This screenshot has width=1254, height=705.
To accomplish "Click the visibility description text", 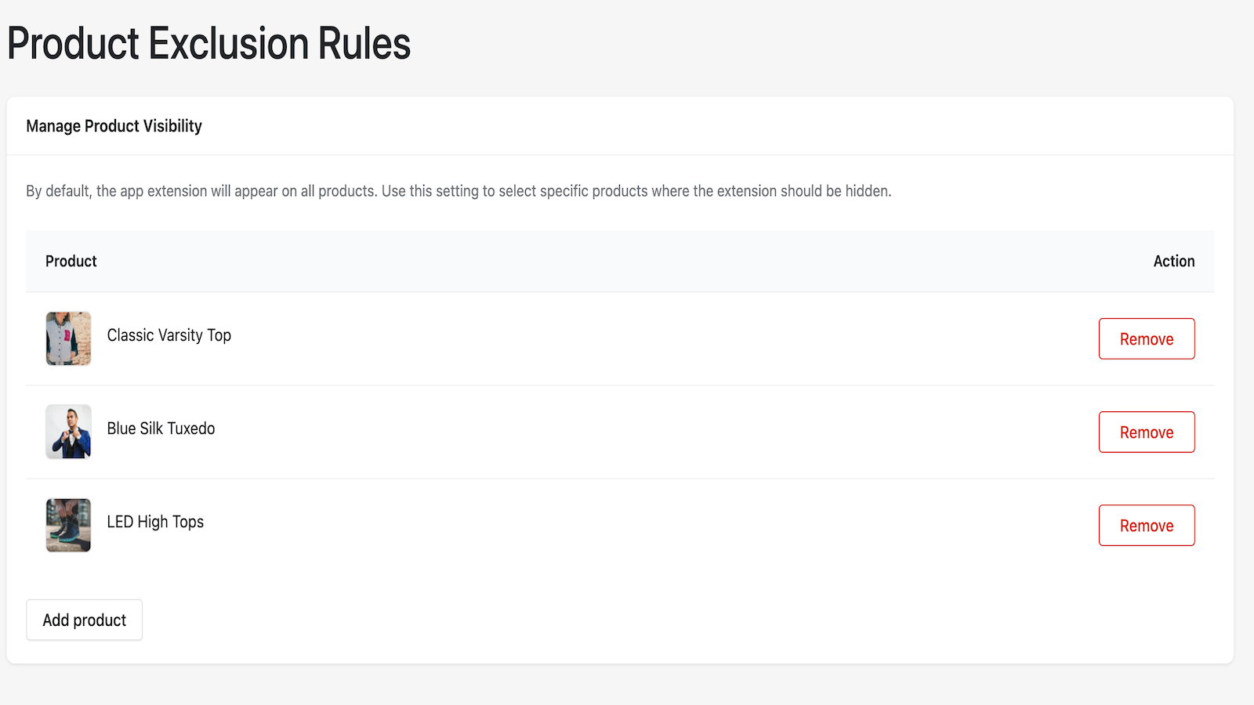I will coord(458,190).
